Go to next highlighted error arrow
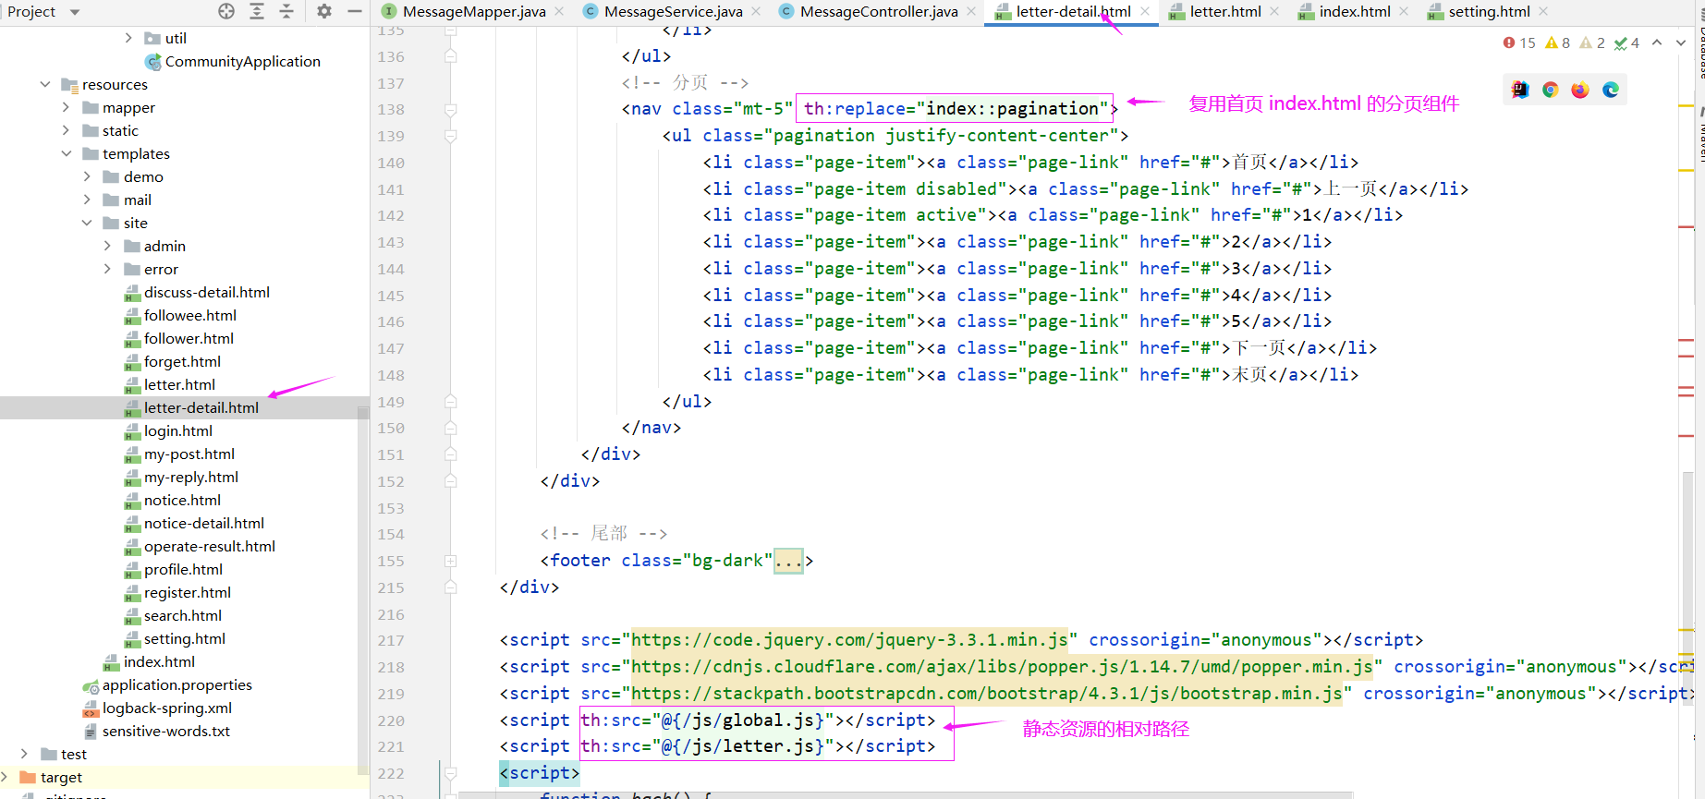1705x799 pixels. point(1681,42)
